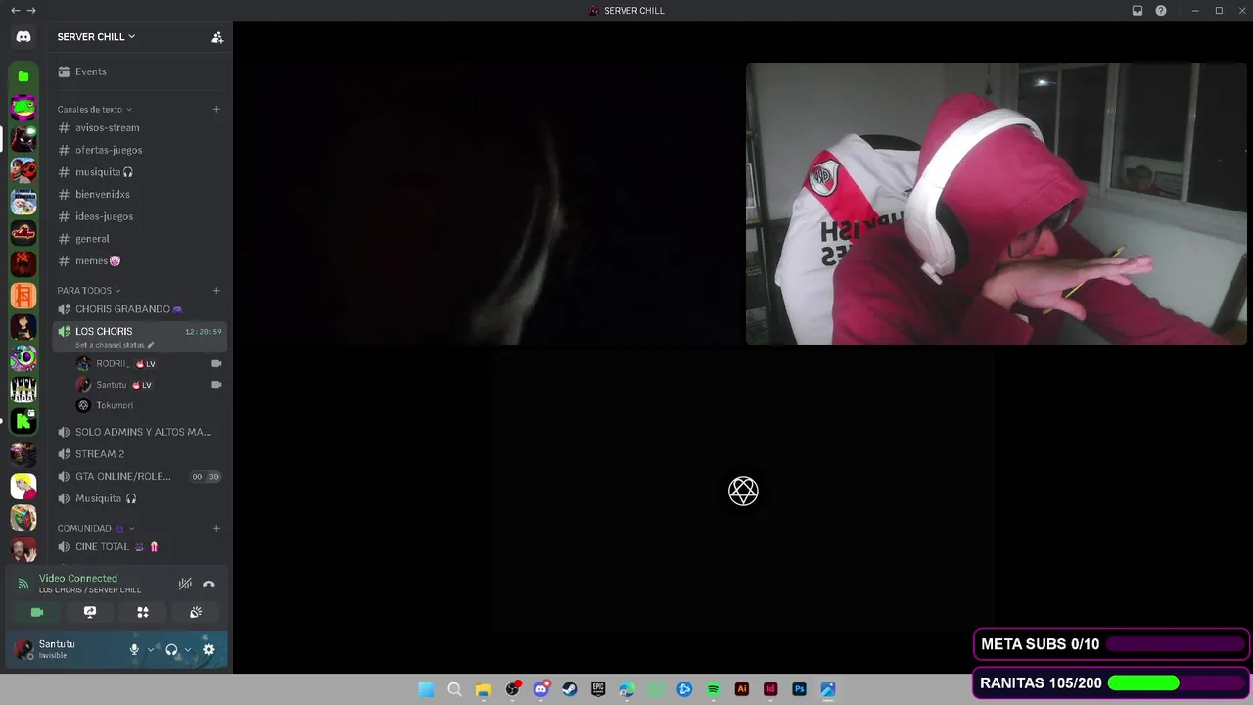Open headphone output options chevron
The height and width of the screenshot is (705, 1253).
(187, 649)
